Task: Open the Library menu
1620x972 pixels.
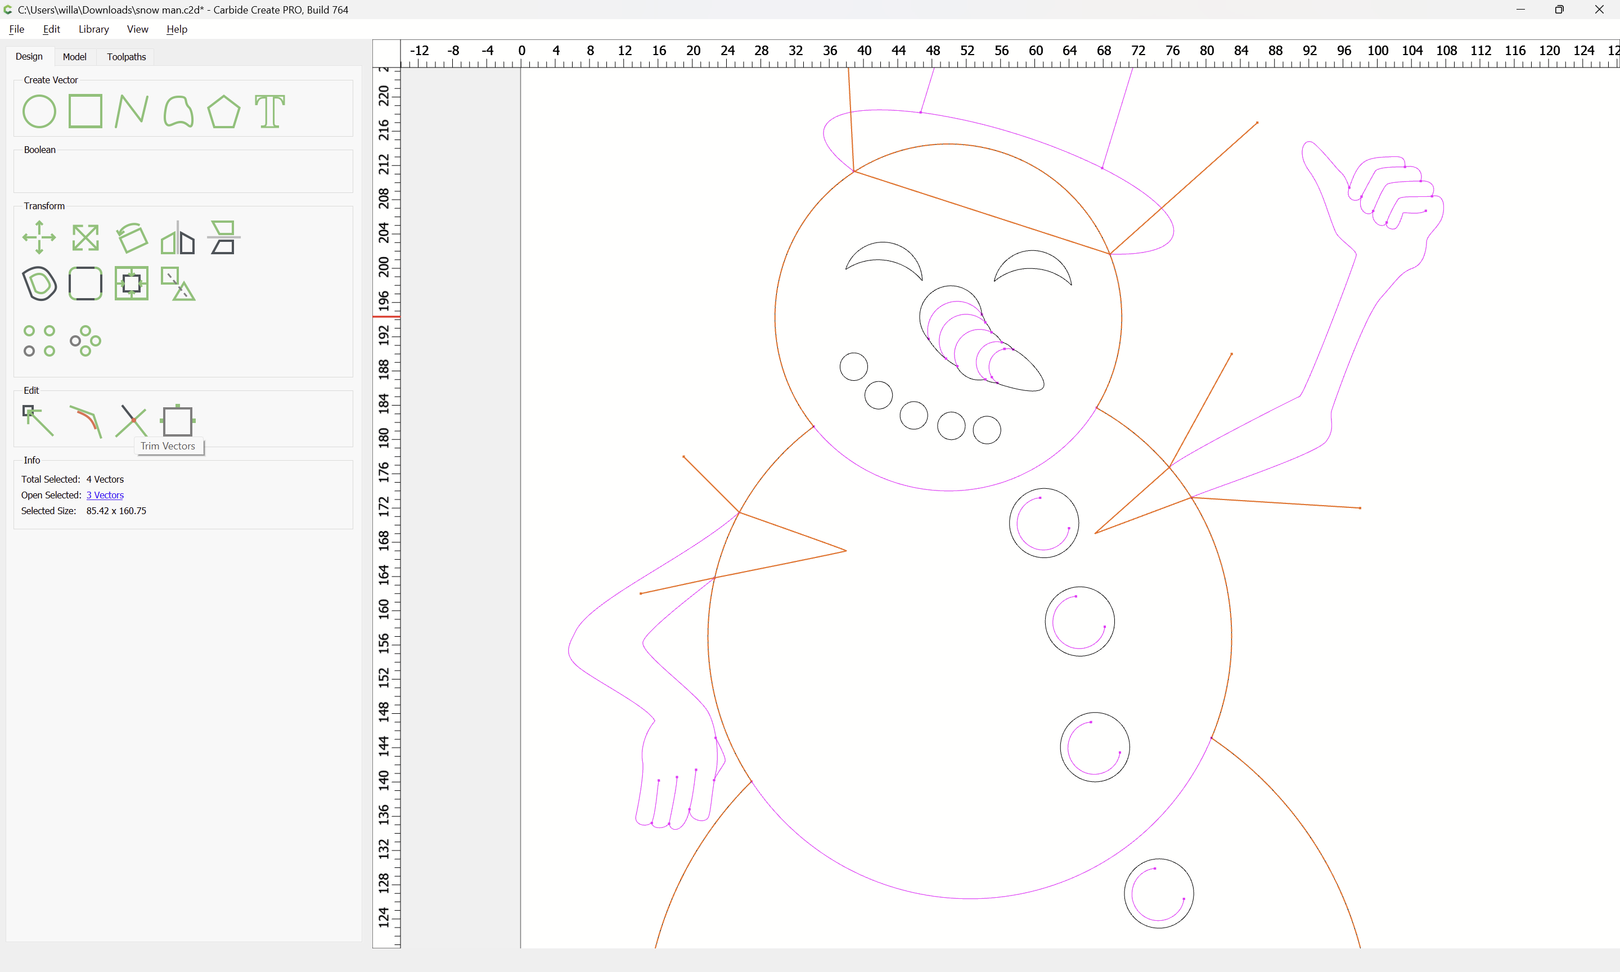Action: click(x=93, y=29)
